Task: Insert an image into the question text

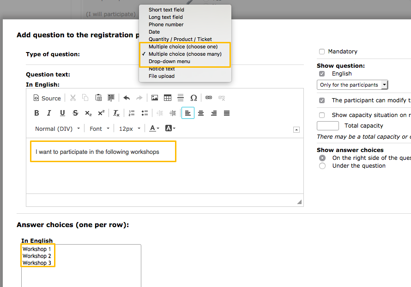Action: pos(155,98)
